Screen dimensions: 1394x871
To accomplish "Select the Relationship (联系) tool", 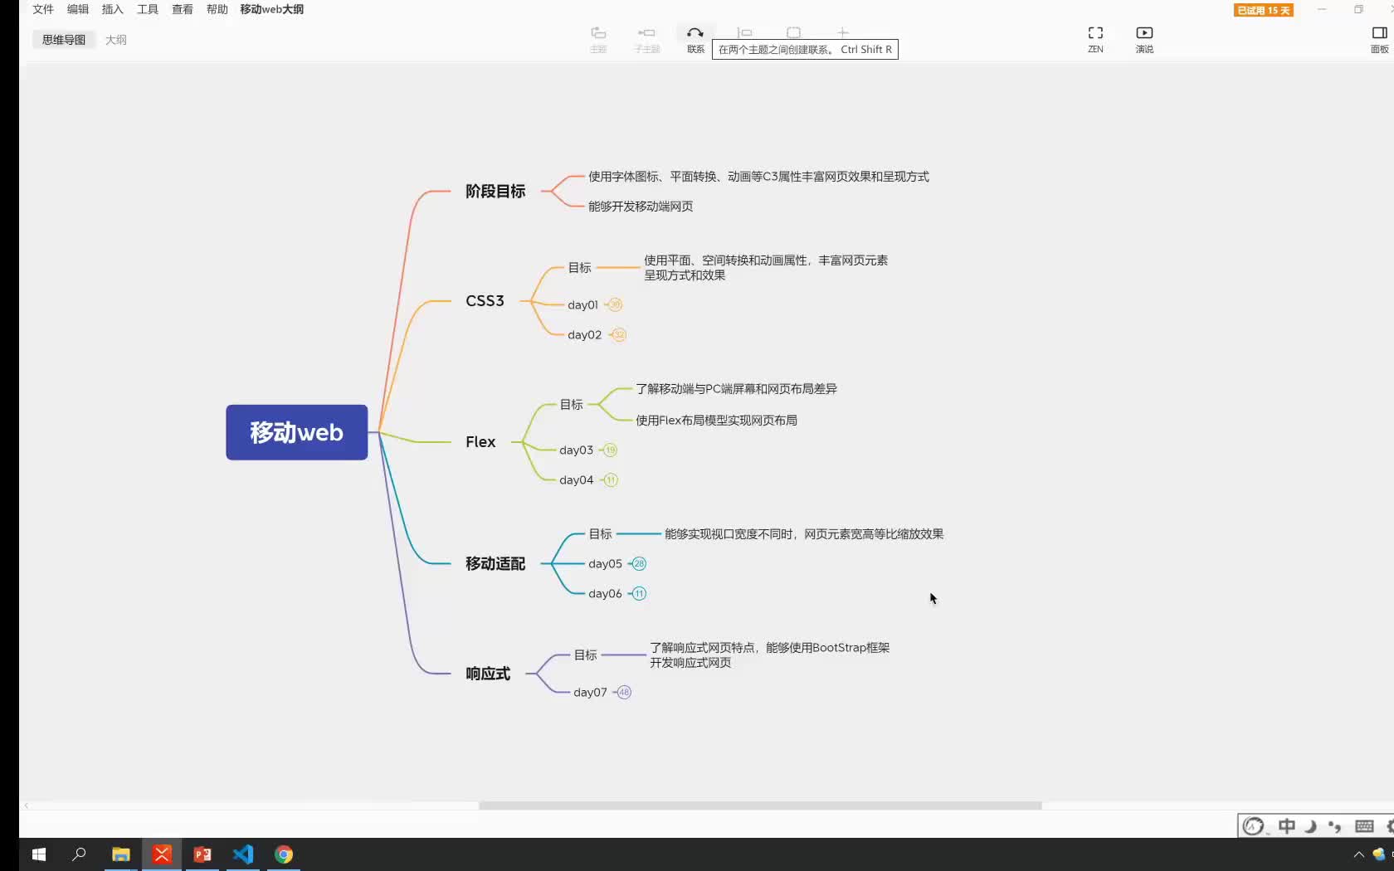I will tap(695, 38).
